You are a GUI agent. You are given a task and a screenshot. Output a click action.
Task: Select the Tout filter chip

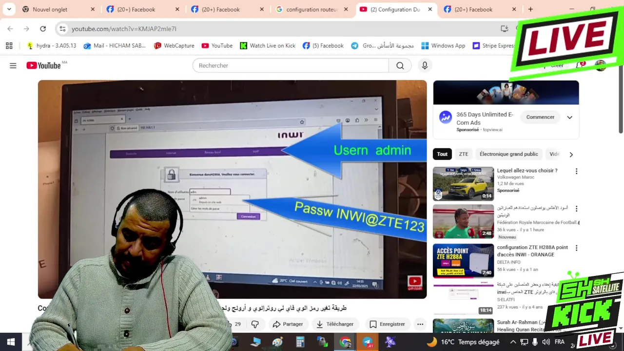tap(442, 154)
